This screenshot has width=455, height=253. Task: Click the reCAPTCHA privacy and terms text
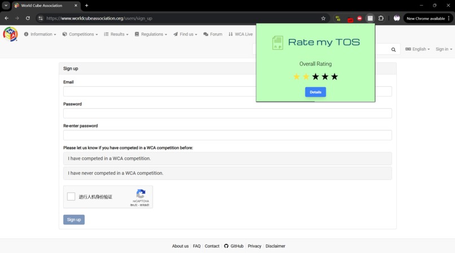click(x=139, y=205)
